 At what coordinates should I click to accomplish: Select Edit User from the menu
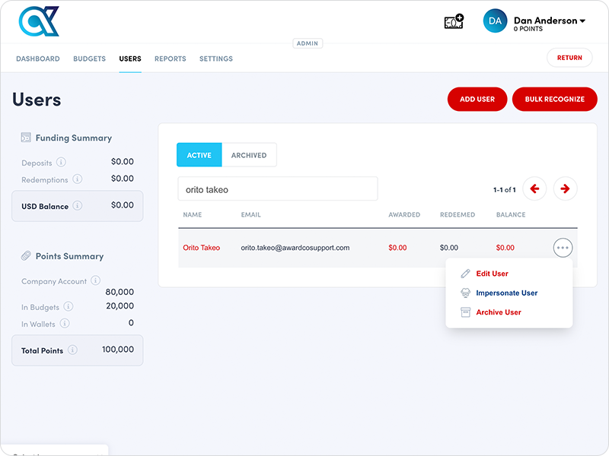tap(492, 274)
